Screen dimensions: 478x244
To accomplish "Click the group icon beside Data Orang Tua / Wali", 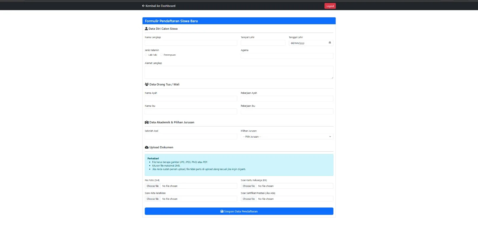I will (x=147, y=84).
